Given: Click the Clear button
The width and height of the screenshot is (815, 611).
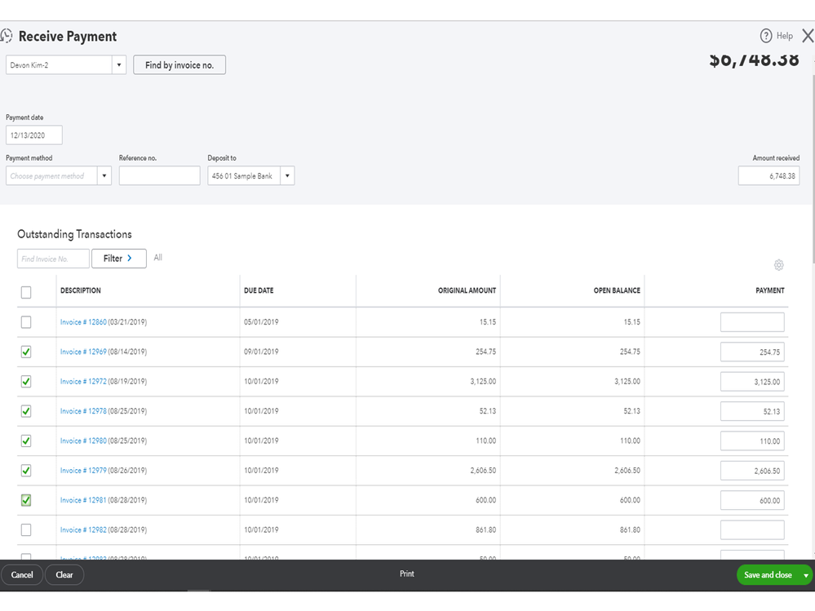Looking at the screenshot, I should 64,574.
